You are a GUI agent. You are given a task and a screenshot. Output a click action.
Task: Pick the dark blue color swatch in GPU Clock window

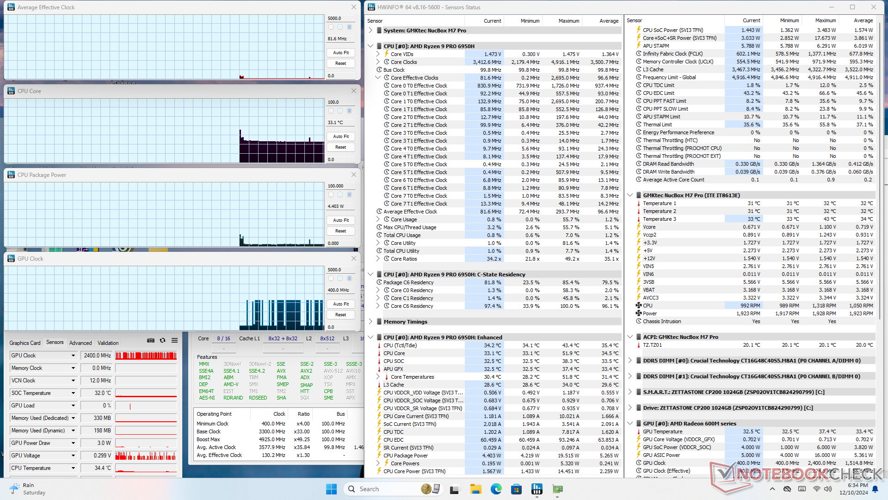tap(349, 279)
